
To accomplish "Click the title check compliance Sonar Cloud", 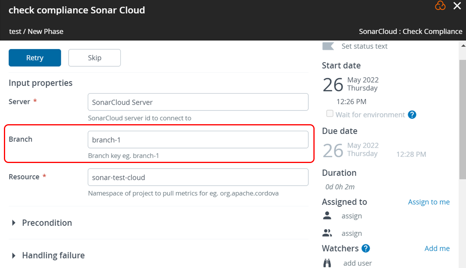I will click(76, 10).
